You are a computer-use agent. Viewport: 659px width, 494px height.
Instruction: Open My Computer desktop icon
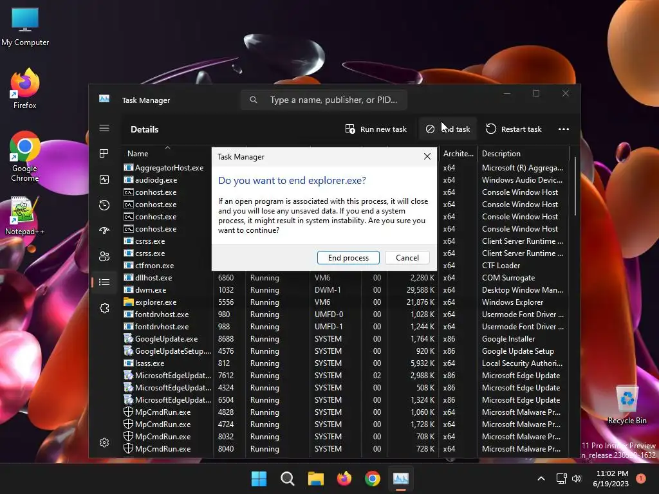[25, 26]
